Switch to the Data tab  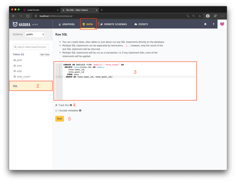pyautogui.click(x=88, y=24)
